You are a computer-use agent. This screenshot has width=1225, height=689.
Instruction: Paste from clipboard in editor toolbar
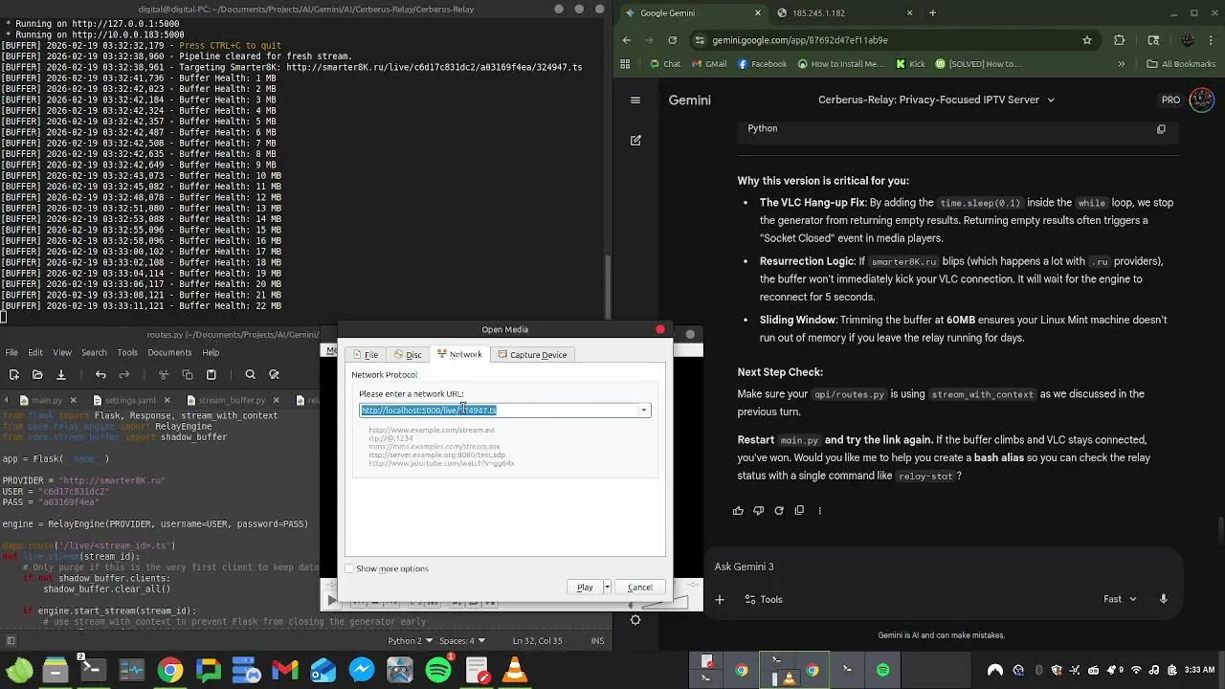pos(212,374)
